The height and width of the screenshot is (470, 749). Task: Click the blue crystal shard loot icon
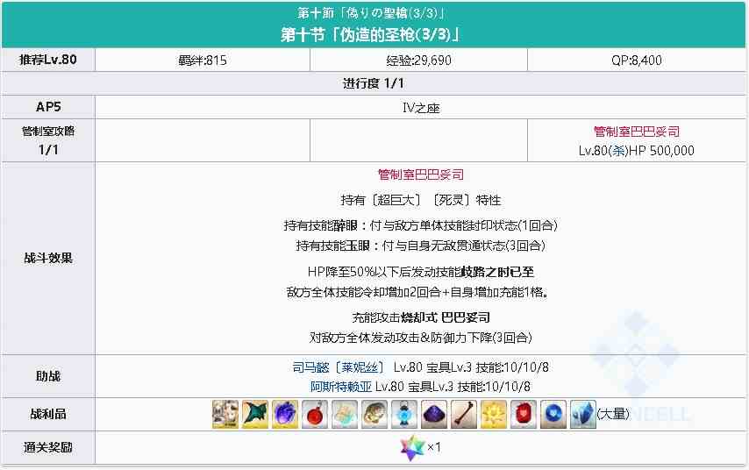tap(582, 414)
